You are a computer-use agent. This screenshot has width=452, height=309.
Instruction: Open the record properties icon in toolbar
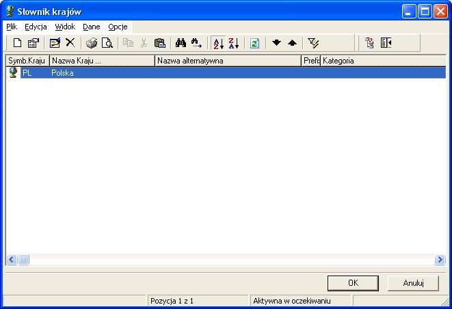(x=33, y=43)
